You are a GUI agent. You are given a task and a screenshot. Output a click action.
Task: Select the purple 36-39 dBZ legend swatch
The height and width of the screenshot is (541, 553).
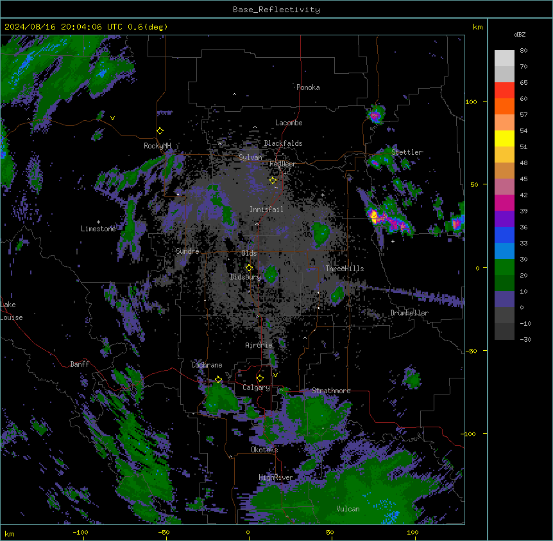(x=504, y=218)
